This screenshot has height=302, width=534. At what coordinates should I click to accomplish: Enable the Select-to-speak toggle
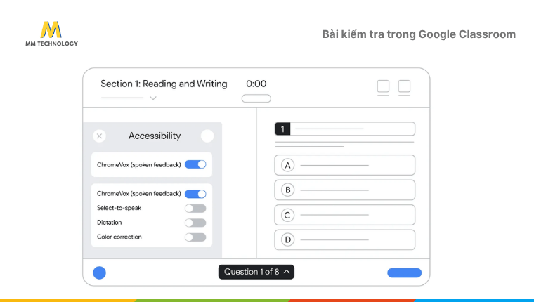tap(195, 208)
